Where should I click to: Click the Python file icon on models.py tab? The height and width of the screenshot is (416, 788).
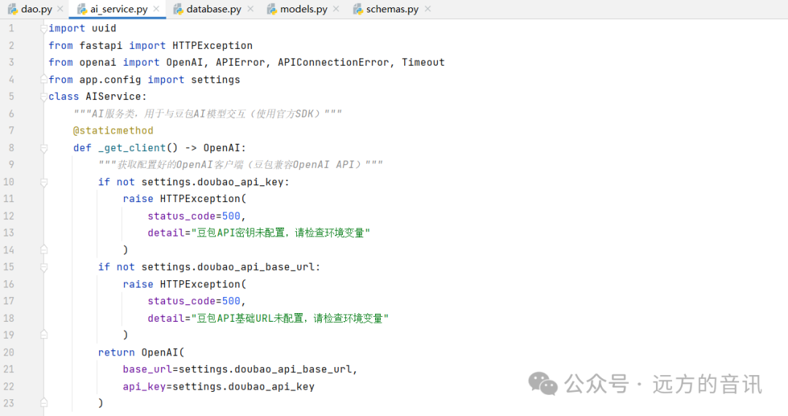272,9
